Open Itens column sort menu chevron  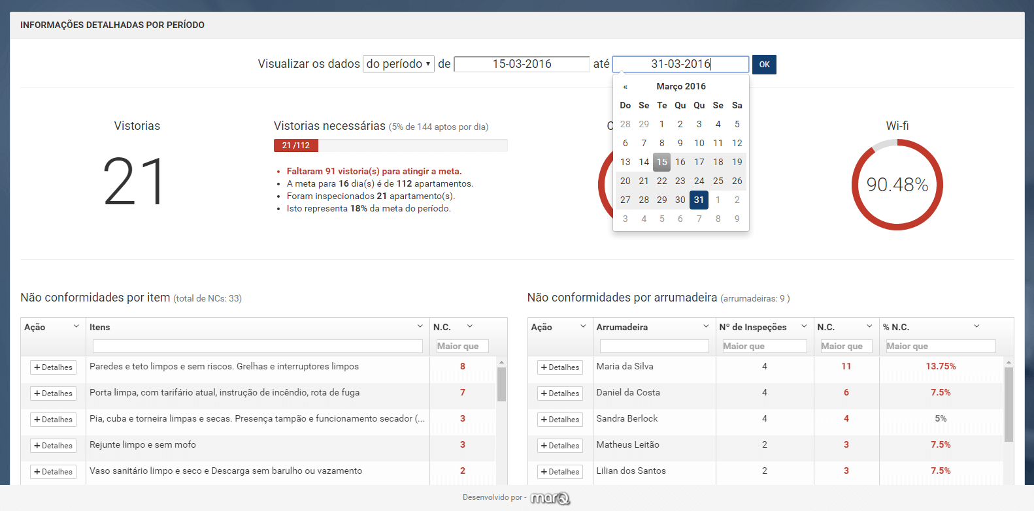(x=420, y=326)
